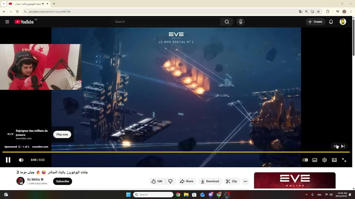The height and width of the screenshot is (199, 355).
Task: Subscribe to Itz Moha
Action: point(62,181)
